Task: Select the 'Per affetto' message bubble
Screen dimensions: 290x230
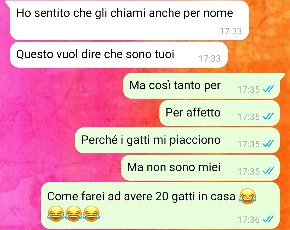Action: click(220, 113)
